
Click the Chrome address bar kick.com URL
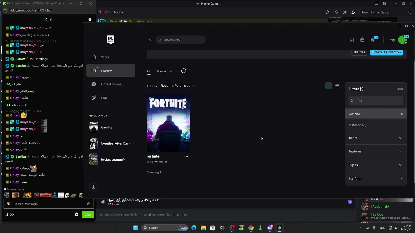point(31,10)
